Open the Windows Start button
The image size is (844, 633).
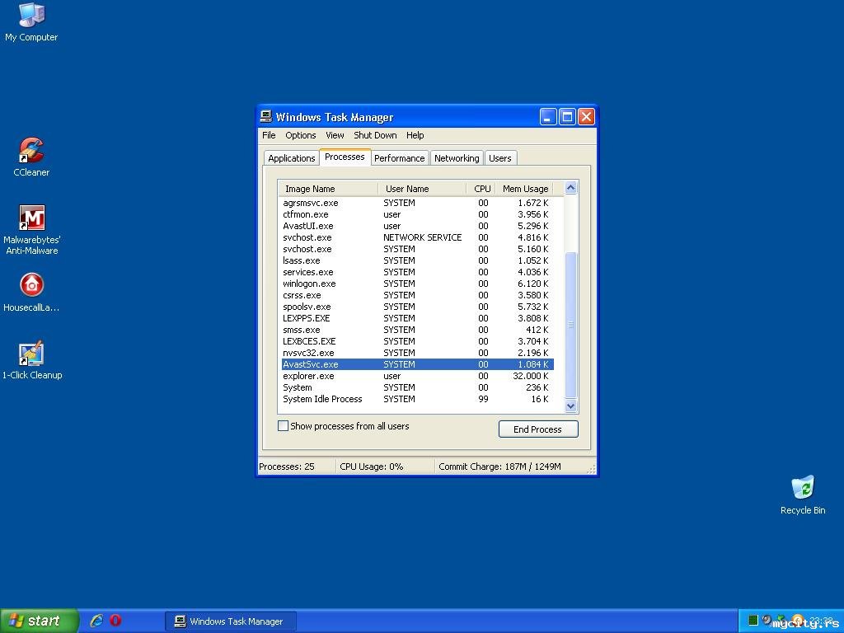point(39,621)
